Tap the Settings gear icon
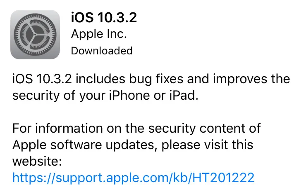The image size is (306, 185). click(x=35, y=35)
